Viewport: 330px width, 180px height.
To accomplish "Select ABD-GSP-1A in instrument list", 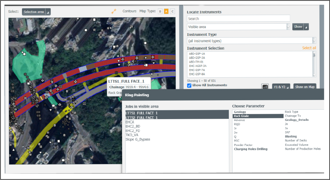I will pos(197,53).
